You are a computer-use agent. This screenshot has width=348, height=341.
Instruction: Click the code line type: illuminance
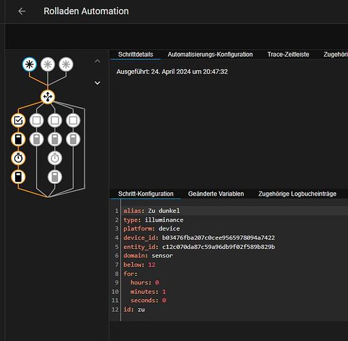click(153, 220)
